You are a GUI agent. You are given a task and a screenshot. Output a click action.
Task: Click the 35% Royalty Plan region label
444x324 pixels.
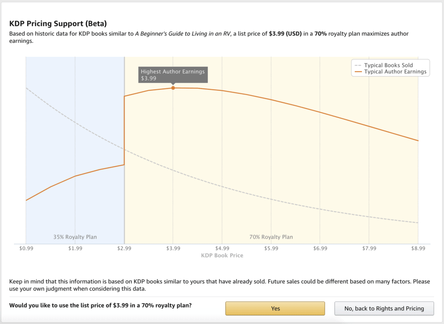point(75,237)
